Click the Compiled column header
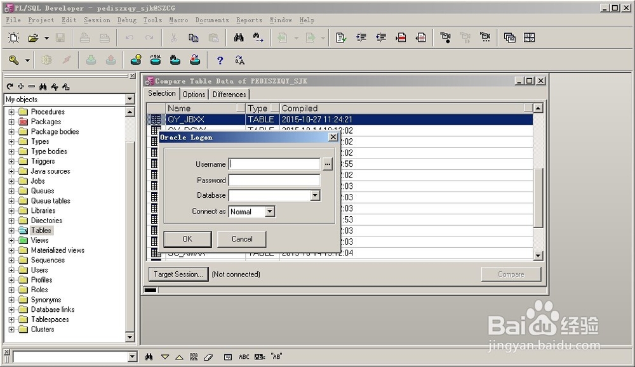This screenshot has height=367, width=635. click(406, 108)
